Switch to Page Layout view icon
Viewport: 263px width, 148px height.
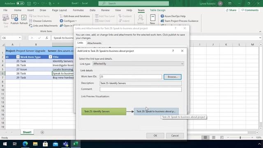click(x=214, y=137)
